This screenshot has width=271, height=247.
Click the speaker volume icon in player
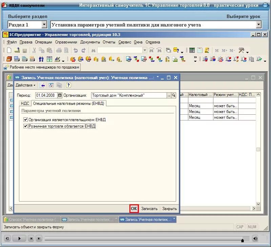[255, 239]
